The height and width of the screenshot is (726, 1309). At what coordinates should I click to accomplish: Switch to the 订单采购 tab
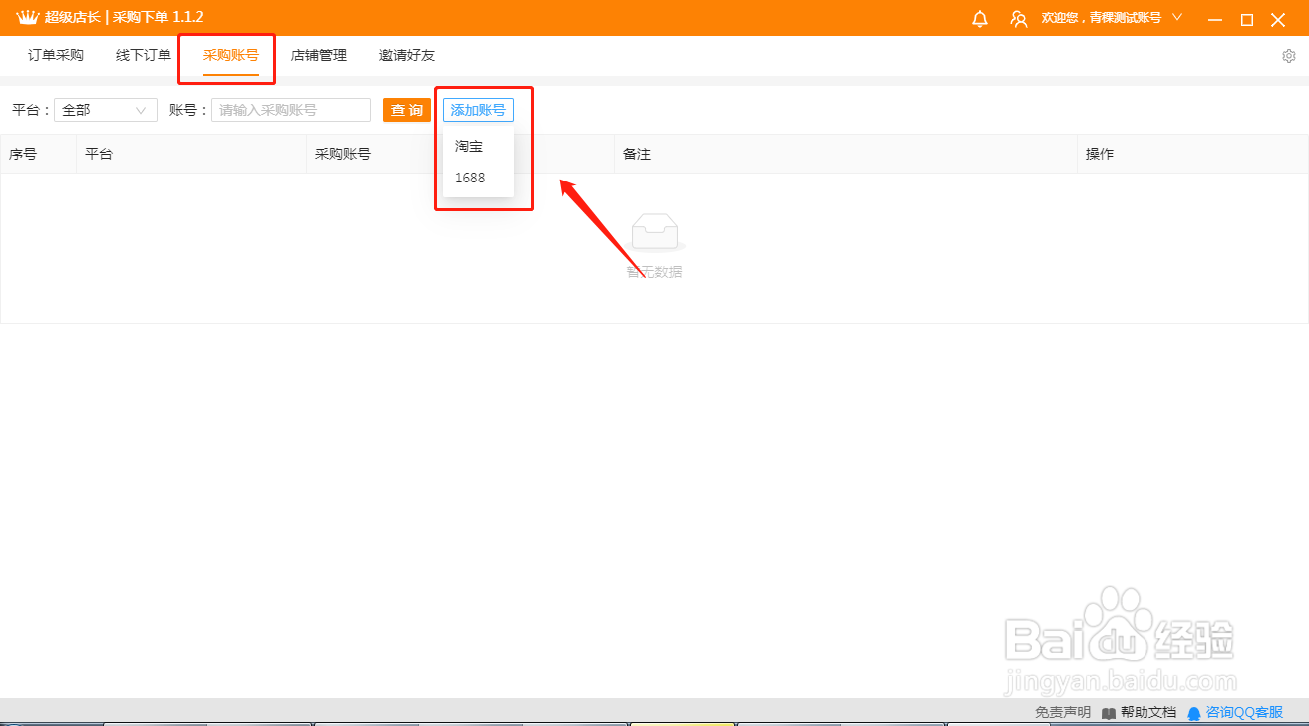click(x=56, y=56)
